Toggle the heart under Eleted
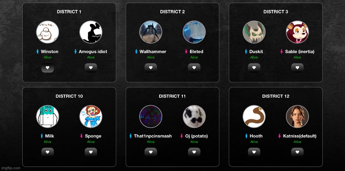Viewport: 345px width, 171px height. pos(194,68)
